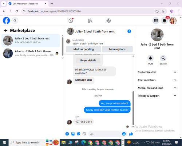This screenshot has height=146, width=182.
Task: Expand Media, files and links section
Action: 157,88
